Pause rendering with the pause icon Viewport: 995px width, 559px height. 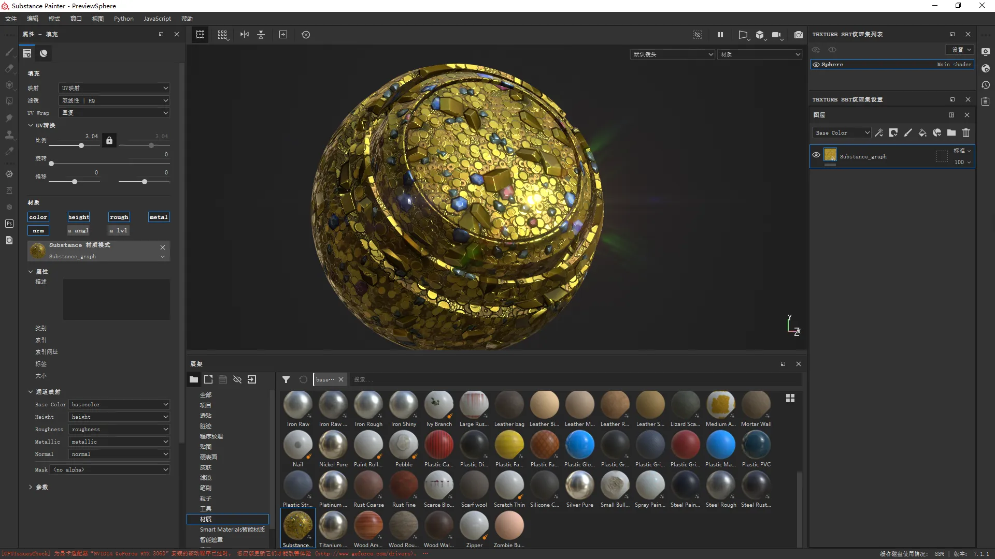point(720,35)
